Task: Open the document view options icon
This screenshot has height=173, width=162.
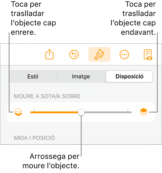Action: coord(148,55)
